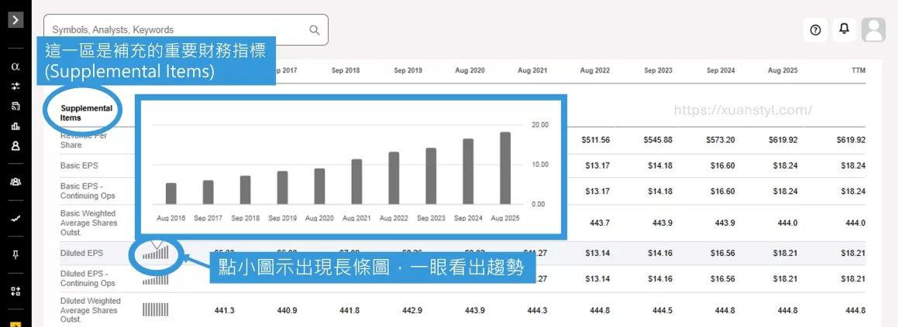Open the people group icon in sidebar
899x327 pixels.
click(15, 182)
